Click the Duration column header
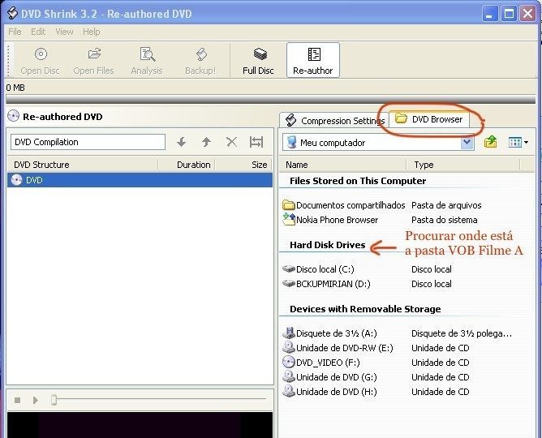The height and width of the screenshot is (438, 542). [x=187, y=165]
